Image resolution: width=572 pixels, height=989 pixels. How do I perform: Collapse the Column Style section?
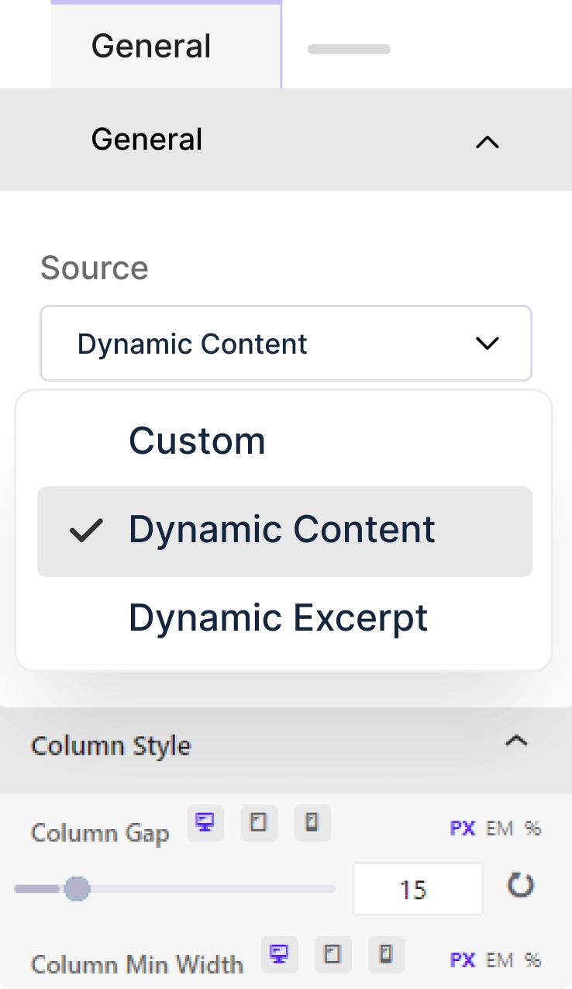(516, 742)
